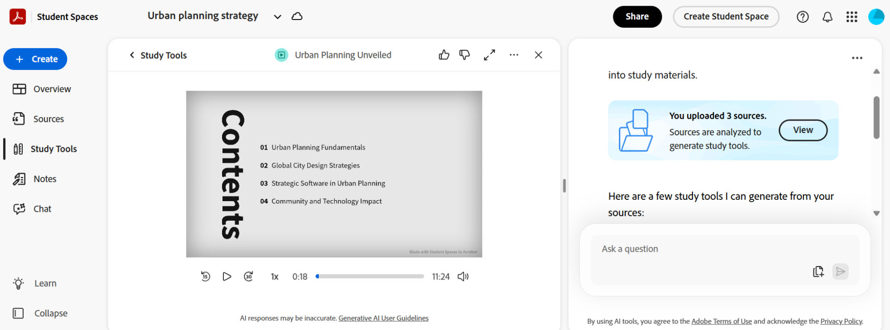Image resolution: width=890 pixels, height=330 pixels.
Task: Play the video
Action: [x=227, y=277]
